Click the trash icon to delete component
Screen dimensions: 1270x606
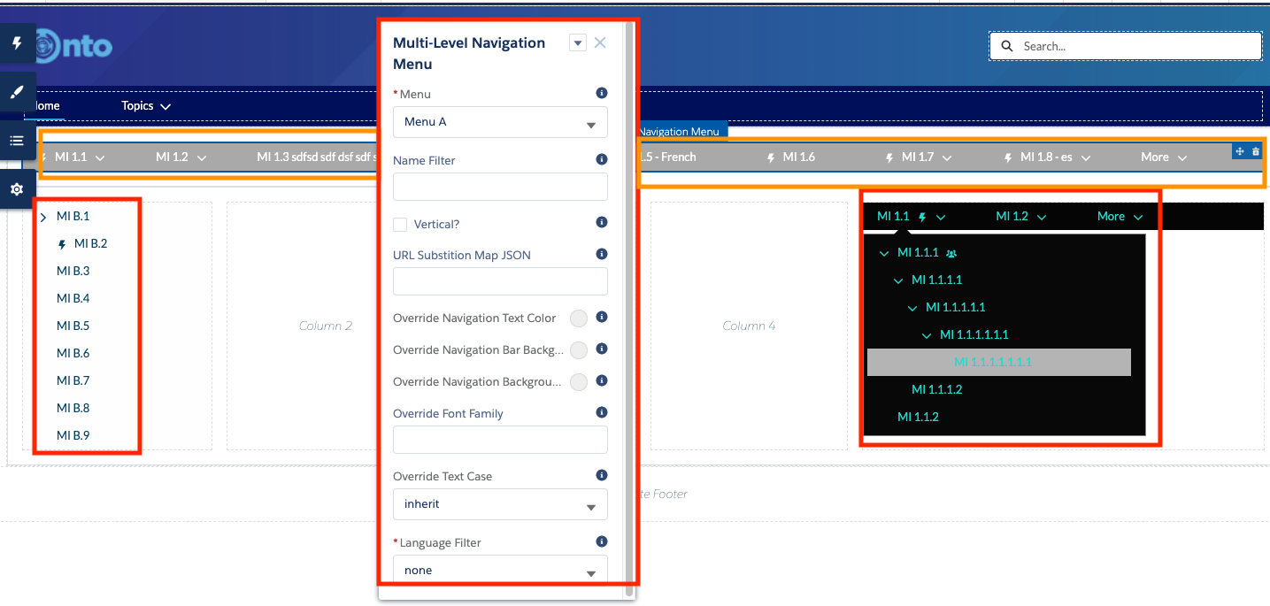point(1256,151)
